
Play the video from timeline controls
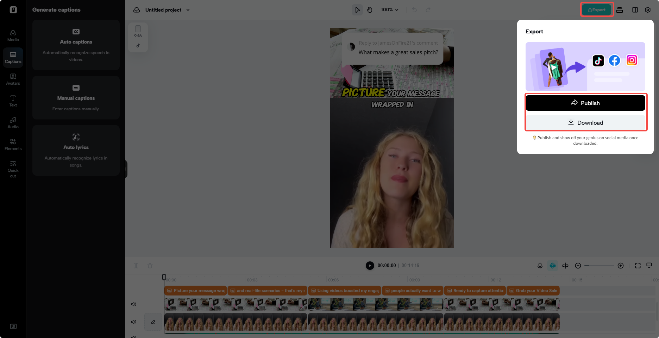(370, 266)
